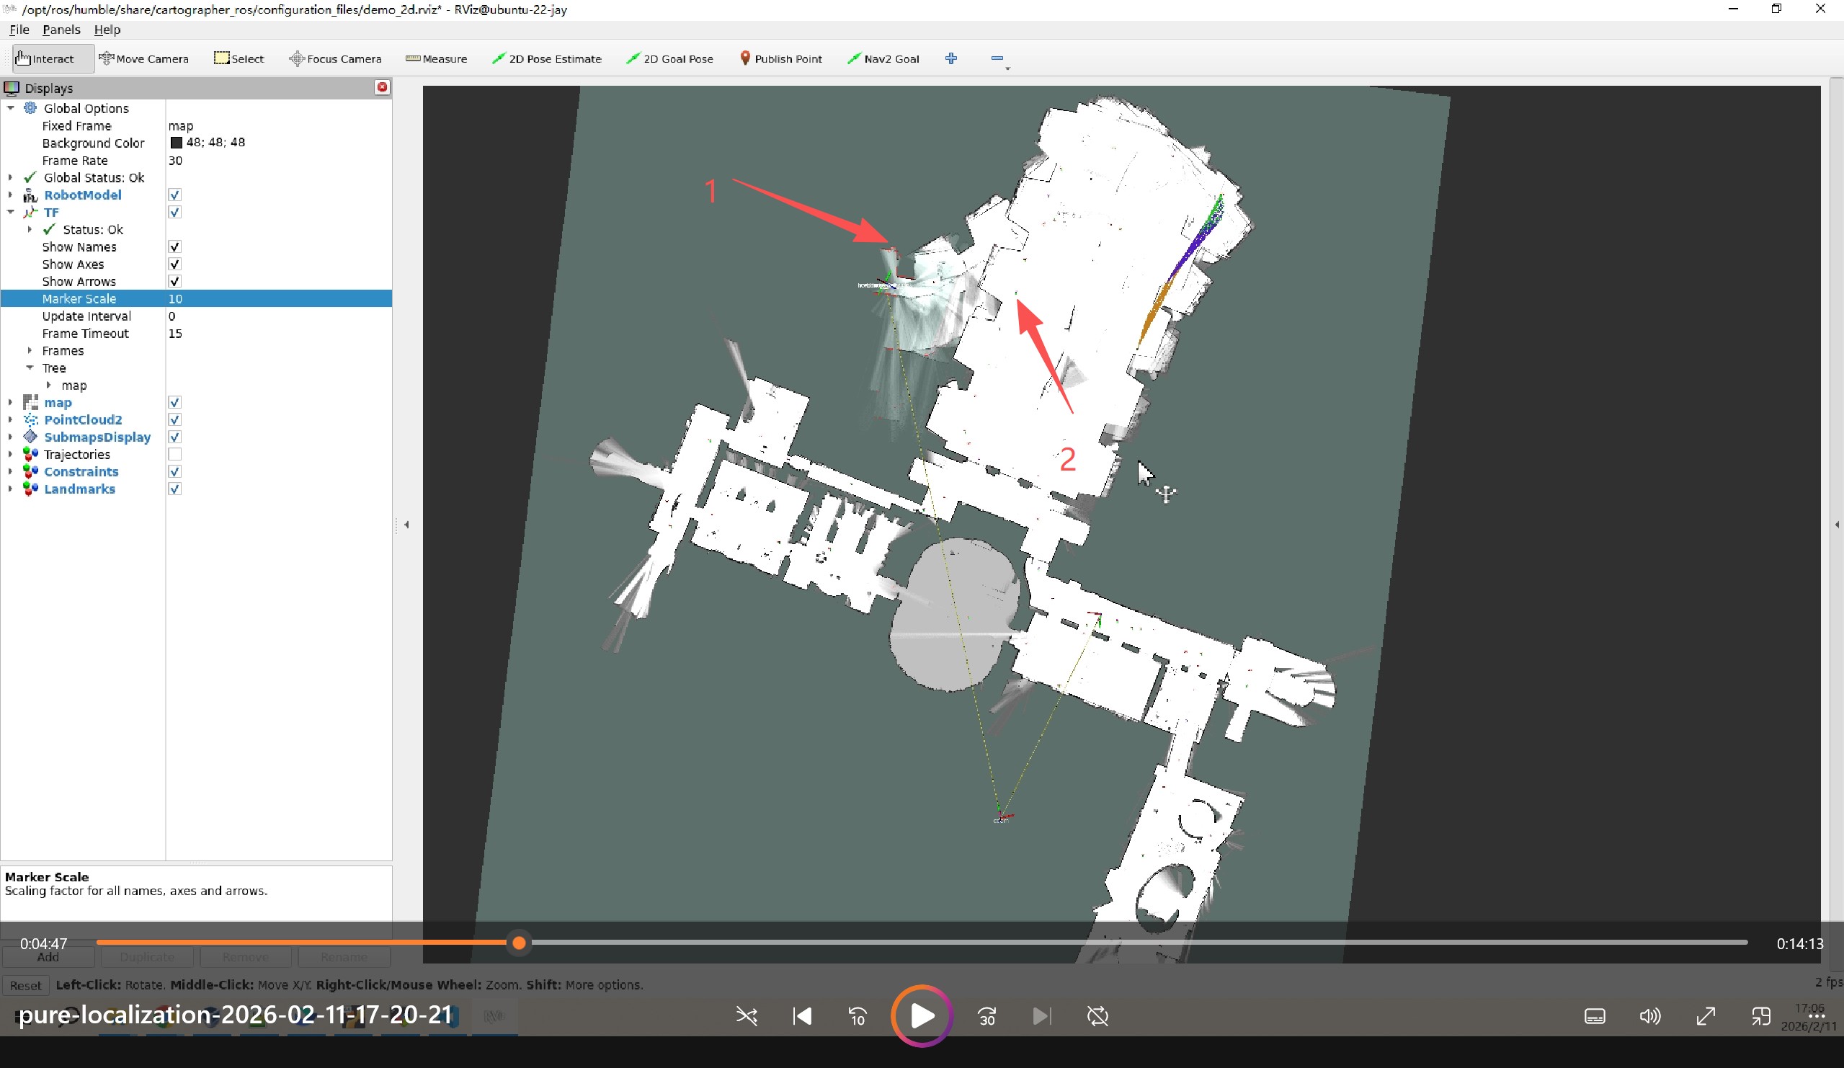
Task: Toggle the Show Axes checkbox
Action: [174, 264]
